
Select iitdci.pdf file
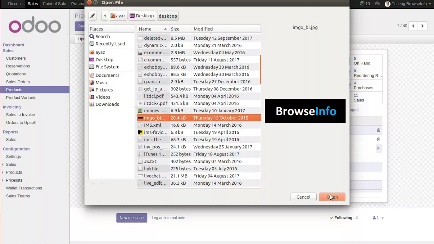tap(199, 96)
